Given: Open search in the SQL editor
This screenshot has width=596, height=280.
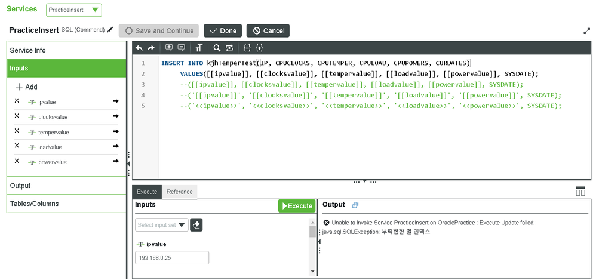Looking at the screenshot, I should pos(217,48).
